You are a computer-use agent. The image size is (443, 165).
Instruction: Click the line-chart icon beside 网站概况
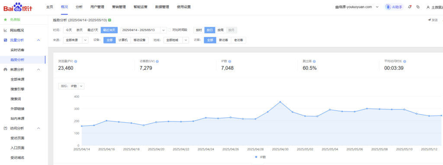(5, 30)
